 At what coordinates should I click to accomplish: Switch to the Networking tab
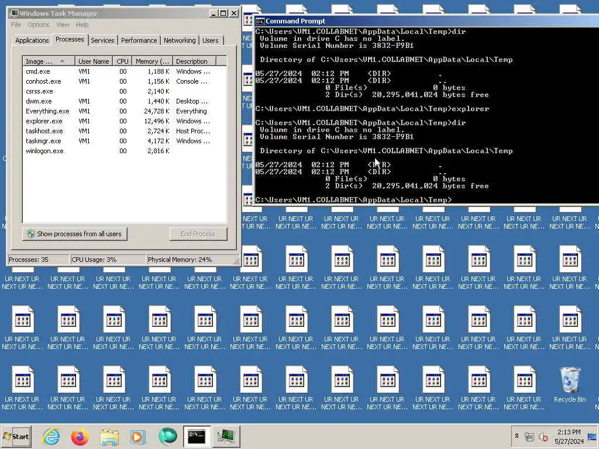pos(180,40)
